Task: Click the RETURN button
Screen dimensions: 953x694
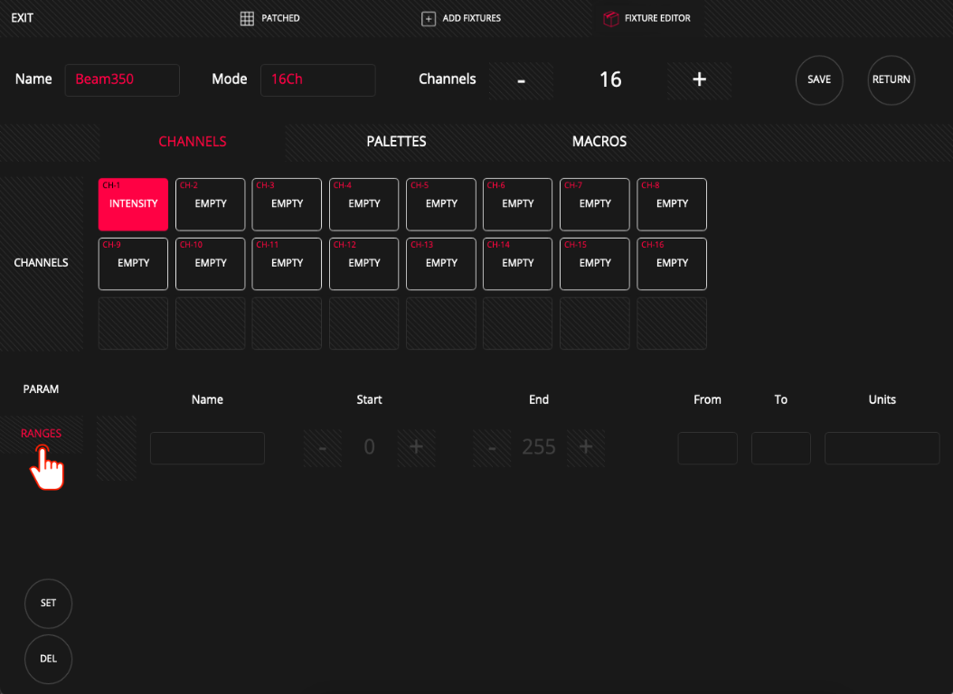Action: click(891, 80)
